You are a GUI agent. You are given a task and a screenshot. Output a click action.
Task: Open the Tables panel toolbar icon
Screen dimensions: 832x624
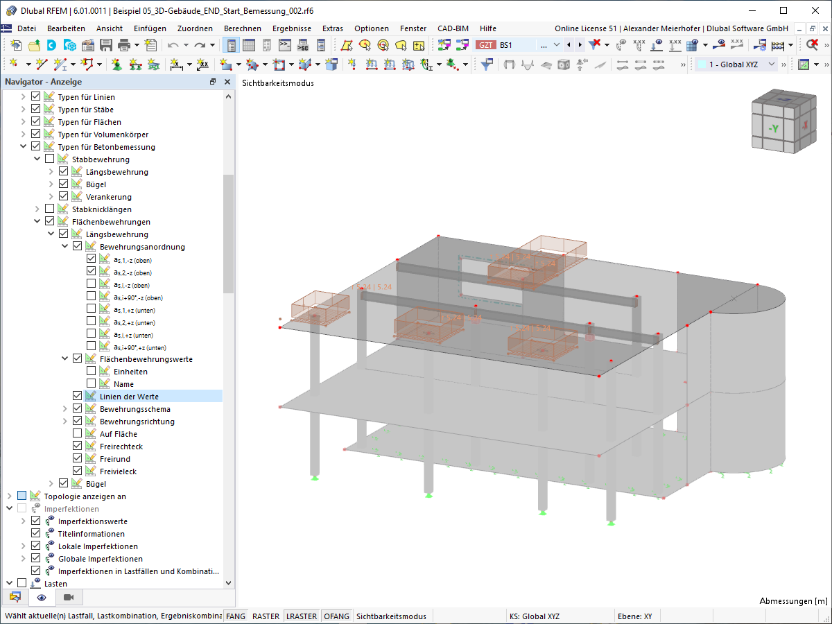pos(249,46)
